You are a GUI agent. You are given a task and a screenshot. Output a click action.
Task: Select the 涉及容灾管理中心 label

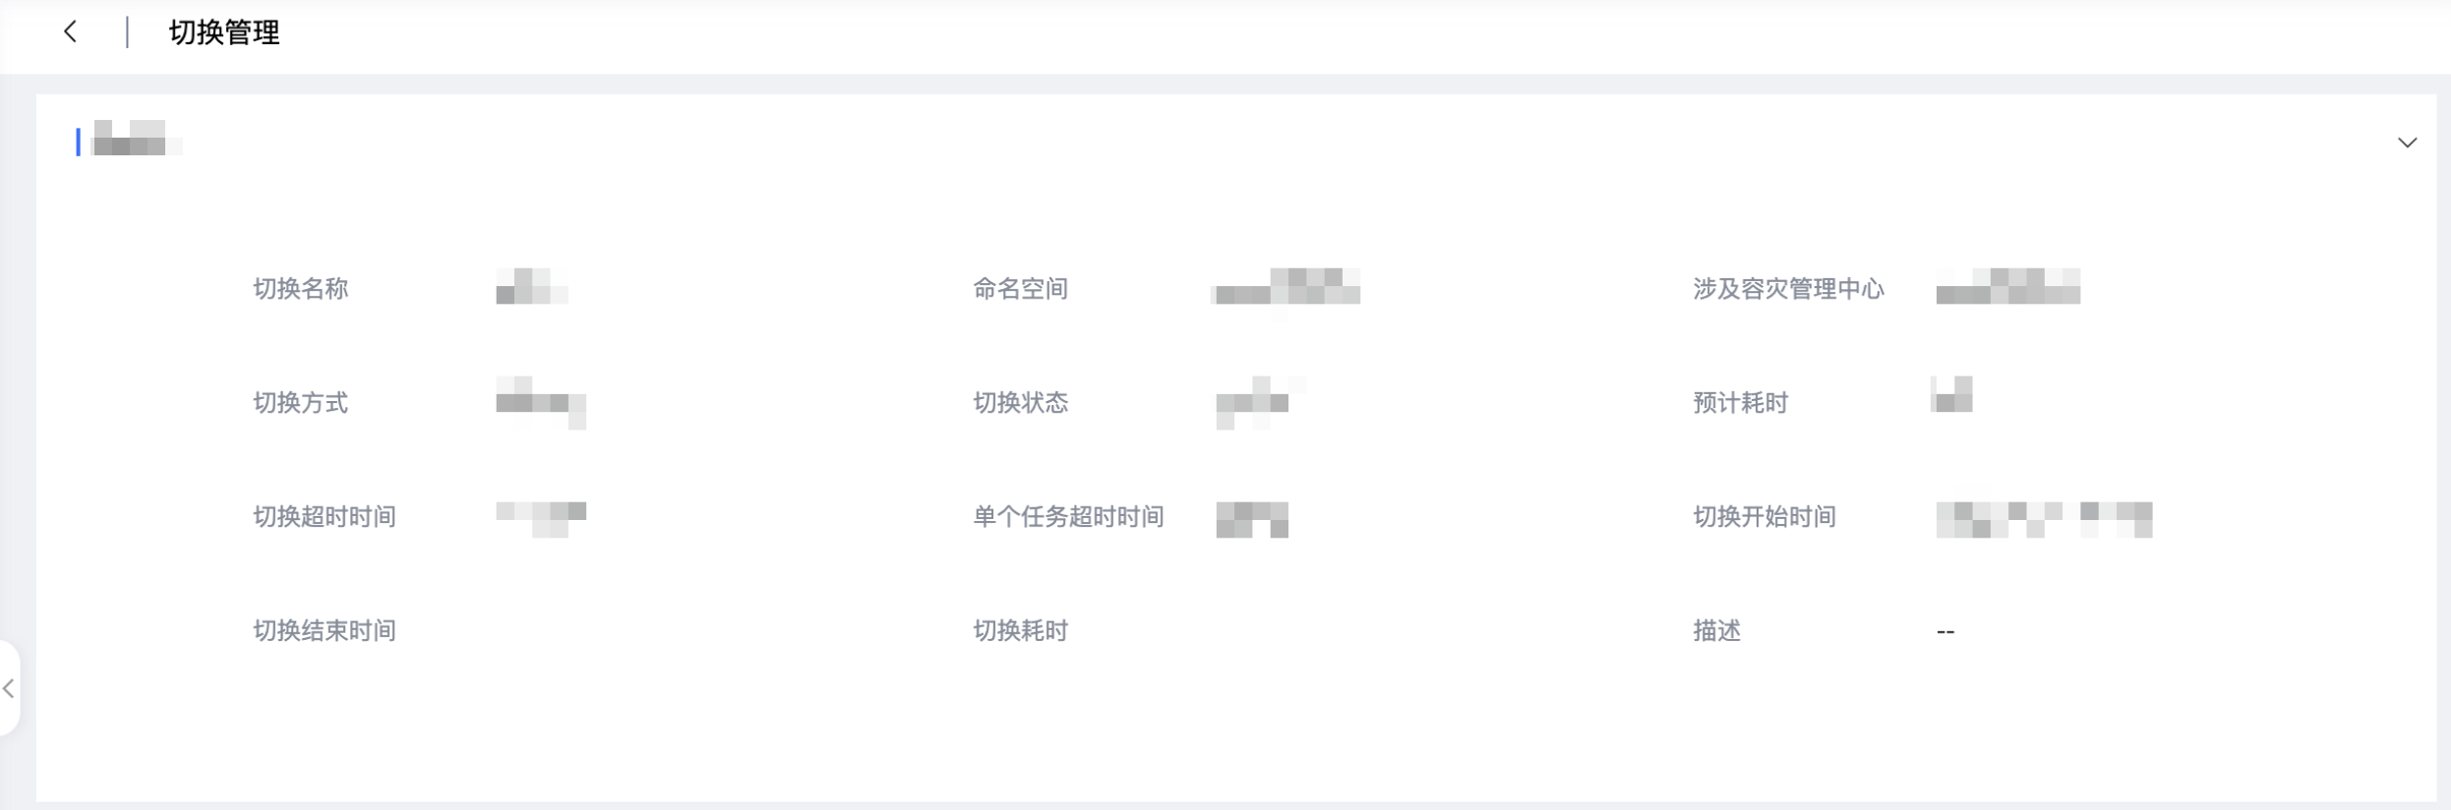[1788, 289]
